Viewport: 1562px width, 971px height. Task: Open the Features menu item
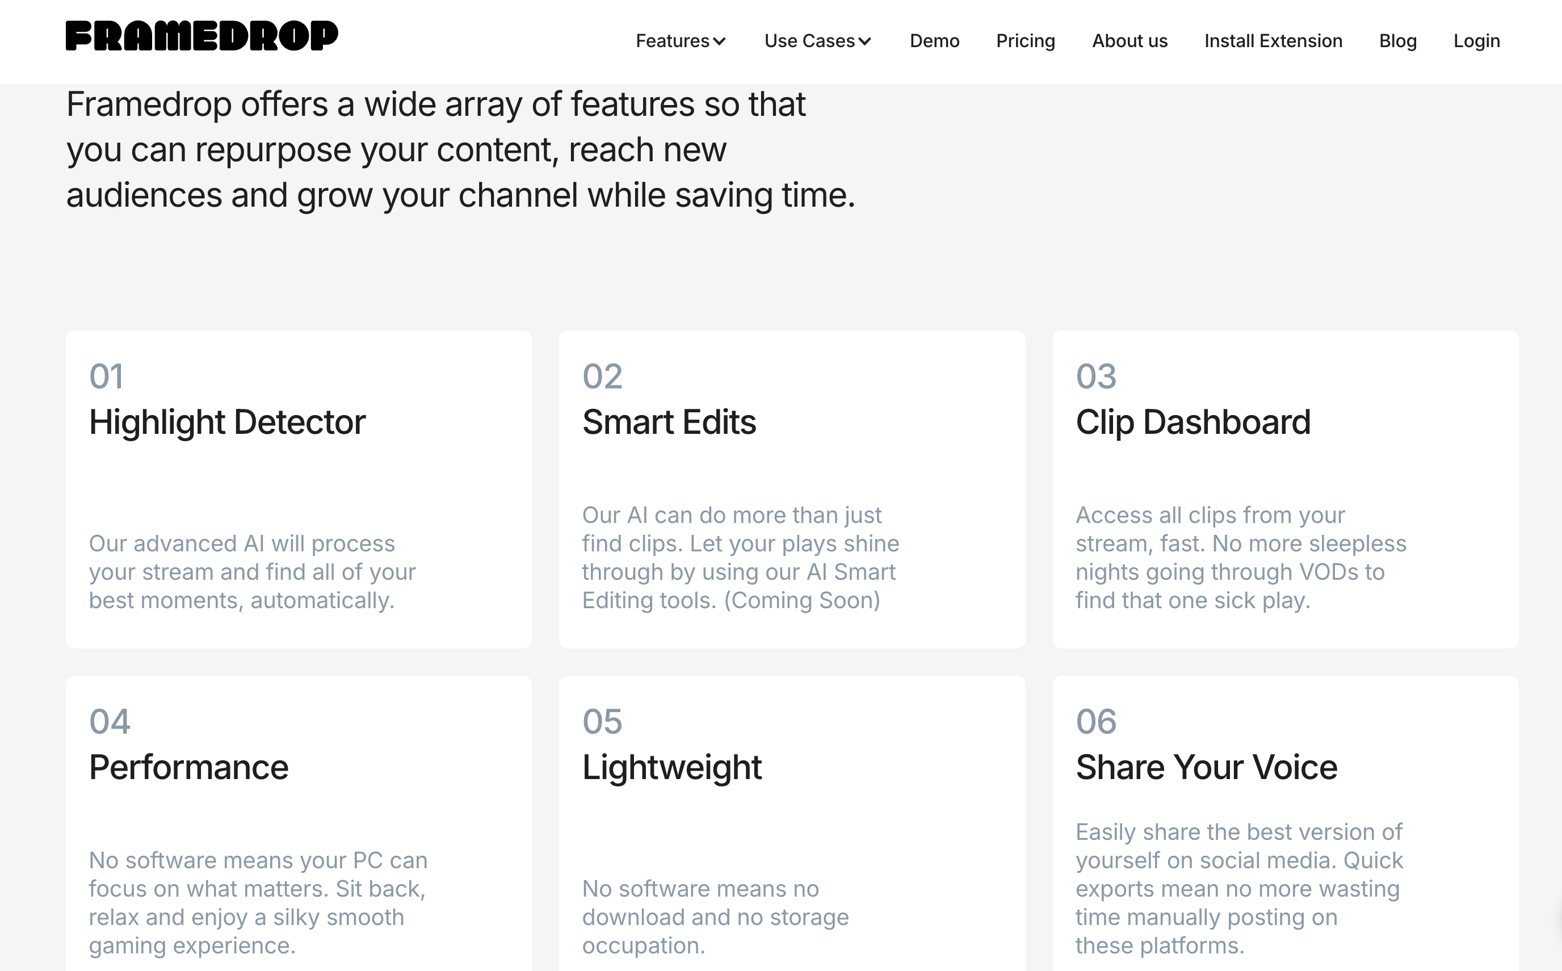pyautogui.click(x=672, y=41)
